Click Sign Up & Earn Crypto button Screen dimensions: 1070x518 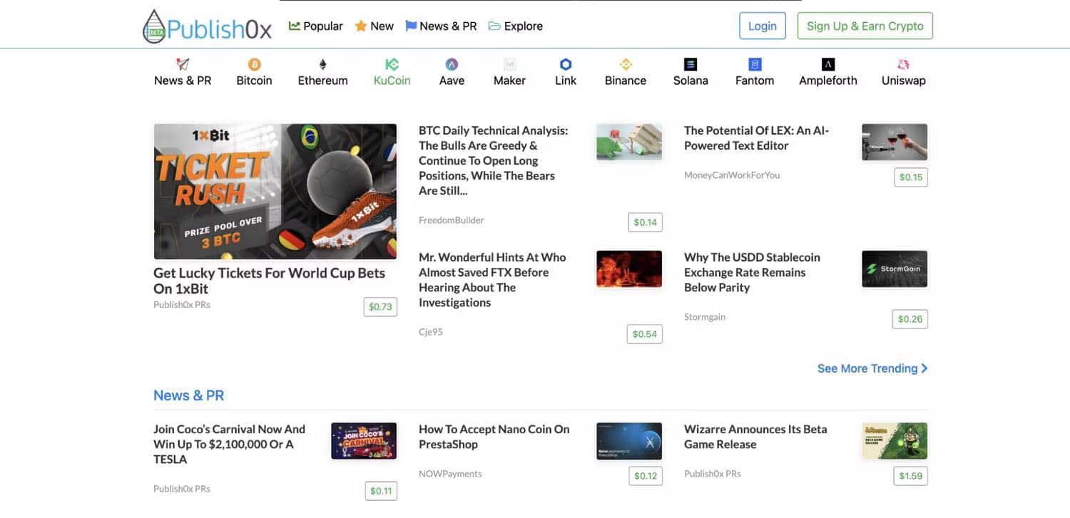(865, 26)
